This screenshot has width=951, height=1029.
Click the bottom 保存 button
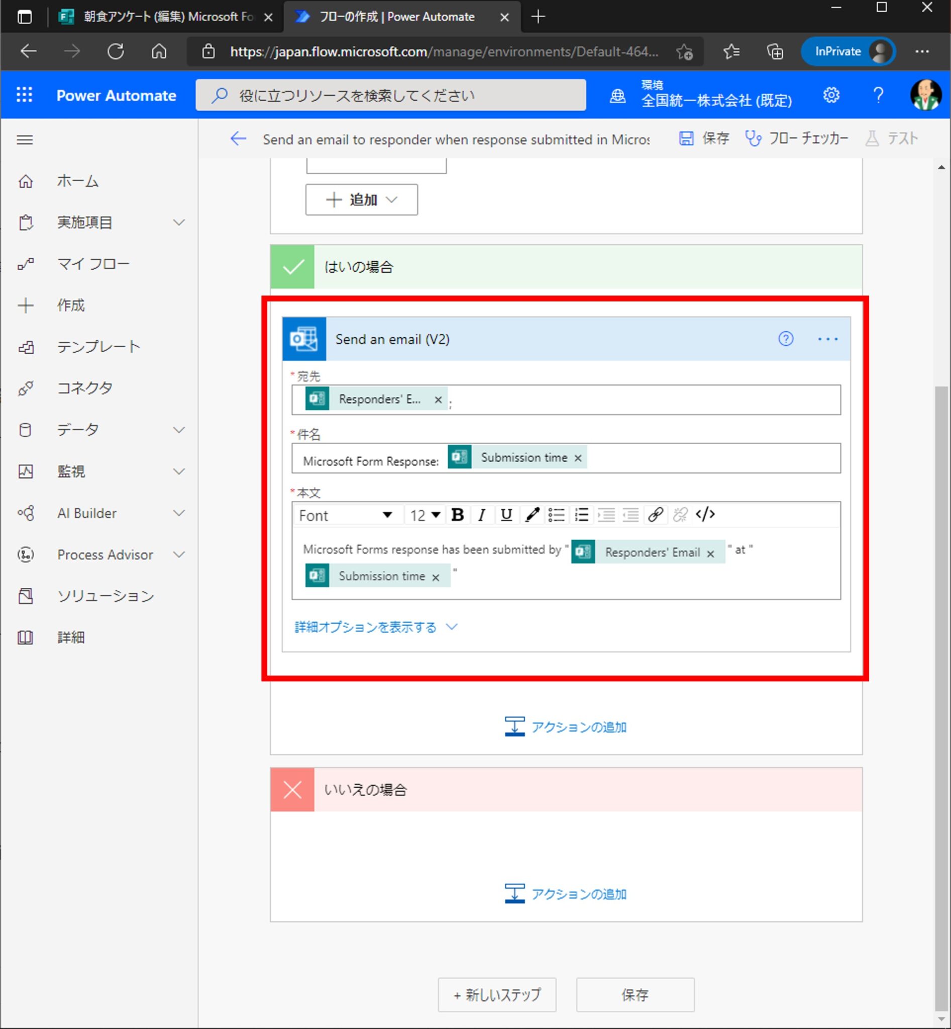(x=635, y=994)
